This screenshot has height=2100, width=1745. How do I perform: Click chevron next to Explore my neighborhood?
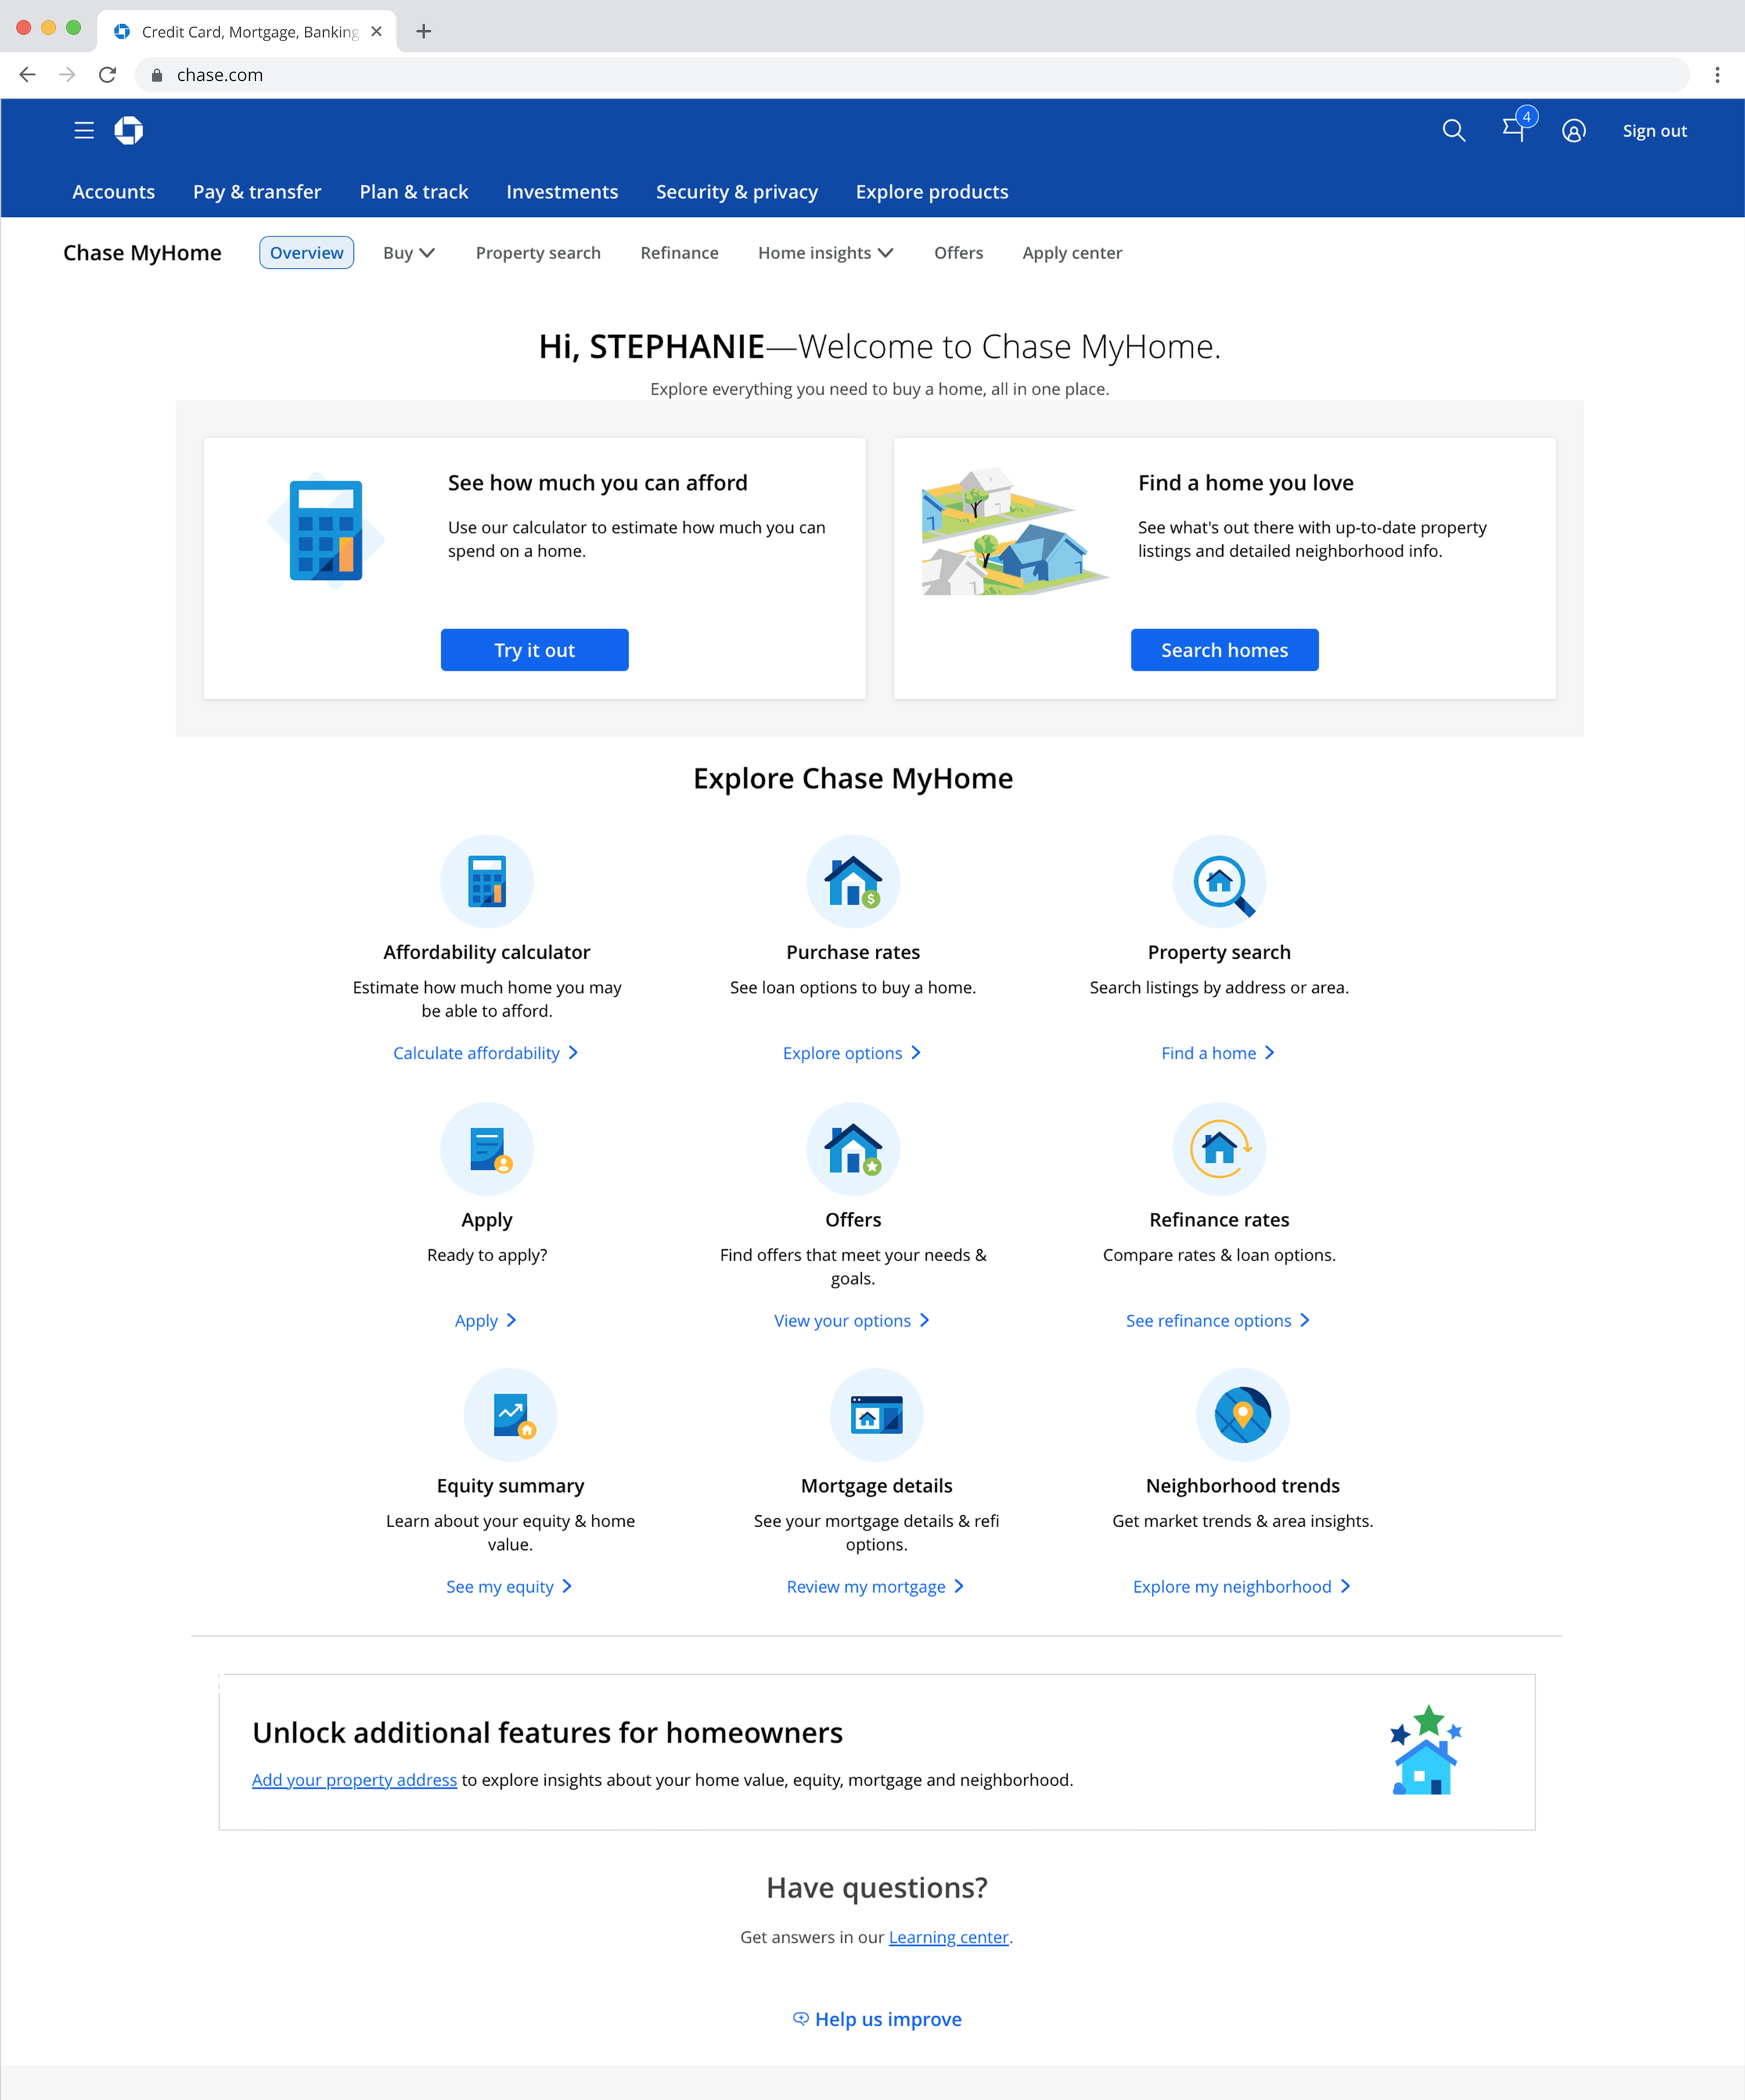coord(1346,1587)
